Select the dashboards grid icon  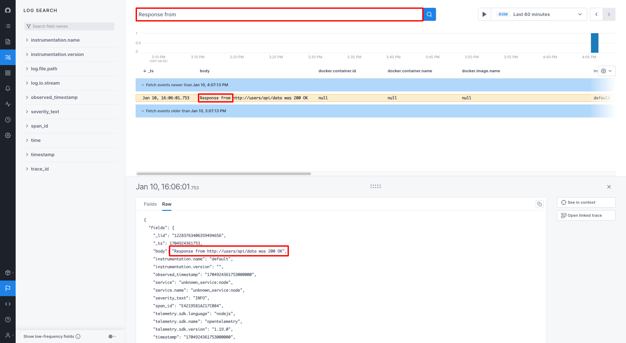click(x=8, y=73)
